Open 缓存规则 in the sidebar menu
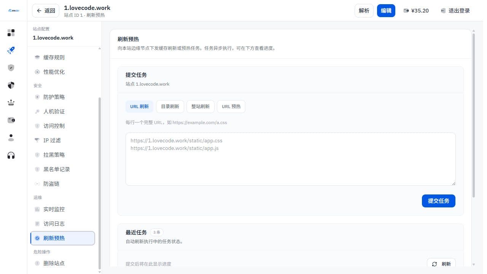 pos(63,57)
